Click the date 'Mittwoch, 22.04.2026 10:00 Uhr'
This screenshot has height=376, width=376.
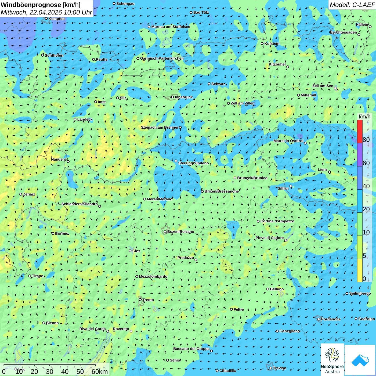click(x=46, y=12)
